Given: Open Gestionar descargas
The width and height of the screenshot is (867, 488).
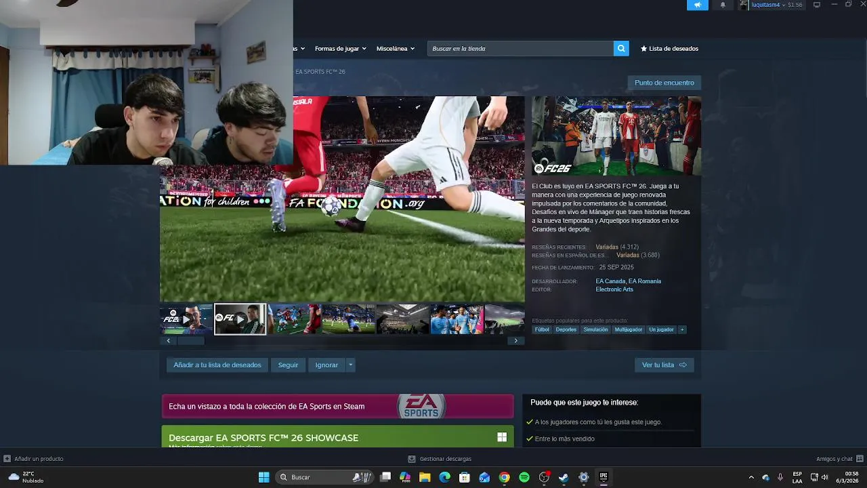Looking at the screenshot, I should (440, 459).
